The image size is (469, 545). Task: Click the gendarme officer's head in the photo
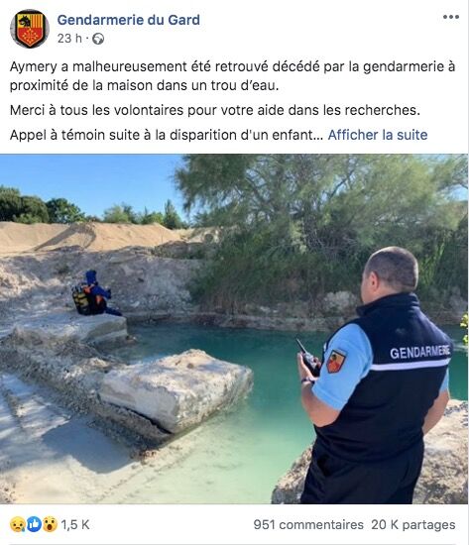pyautogui.click(x=392, y=272)
